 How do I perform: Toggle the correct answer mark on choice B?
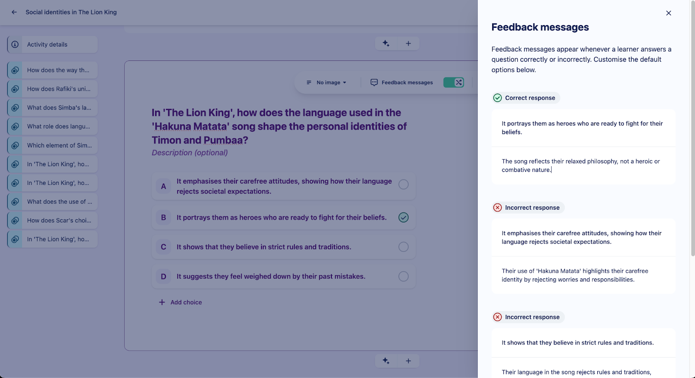[404, 217]
